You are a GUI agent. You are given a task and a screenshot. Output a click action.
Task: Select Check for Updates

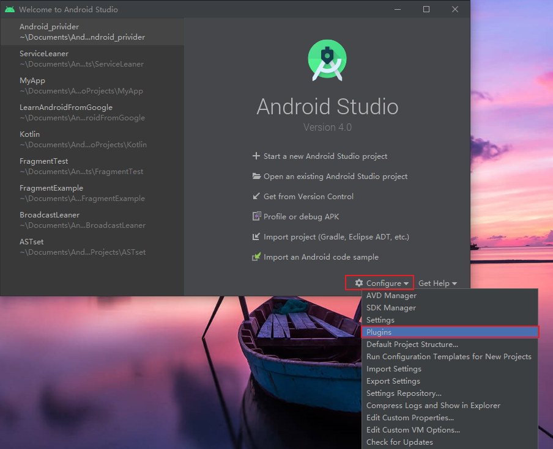coord(450,442)
